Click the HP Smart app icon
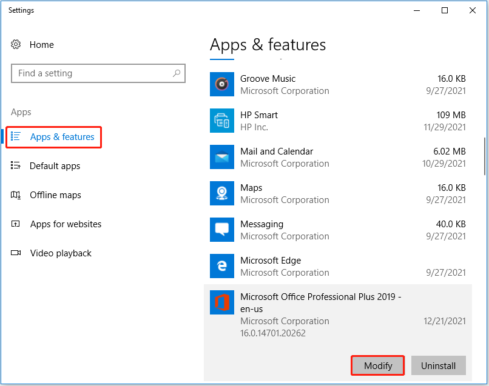 click(221, 121)
